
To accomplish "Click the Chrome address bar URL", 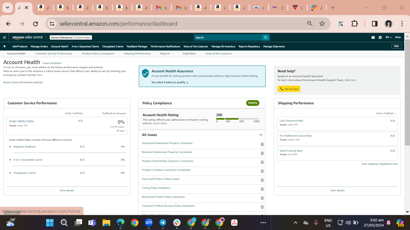I will tap(118, 24).
